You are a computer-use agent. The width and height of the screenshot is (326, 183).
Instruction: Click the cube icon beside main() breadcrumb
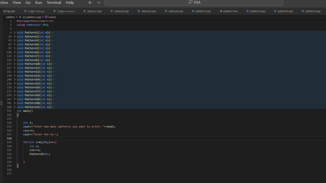click(46, 17)
